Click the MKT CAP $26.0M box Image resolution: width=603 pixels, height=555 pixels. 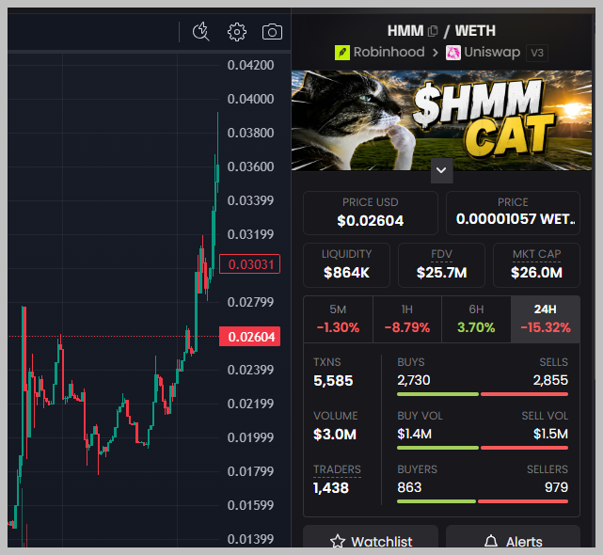pos(536,265)
